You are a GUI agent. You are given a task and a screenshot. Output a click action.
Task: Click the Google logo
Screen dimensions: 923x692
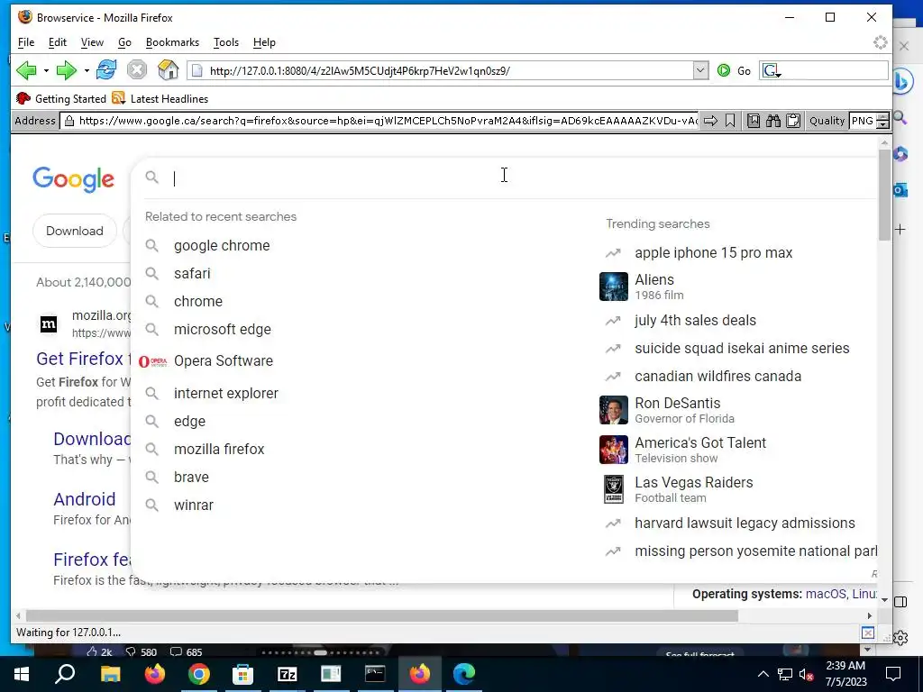(74, 179)
